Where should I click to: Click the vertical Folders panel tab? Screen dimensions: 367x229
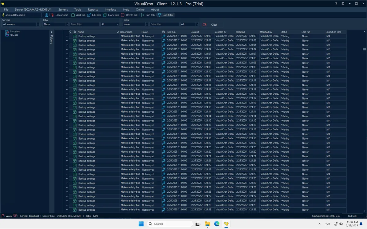[51, 39]
